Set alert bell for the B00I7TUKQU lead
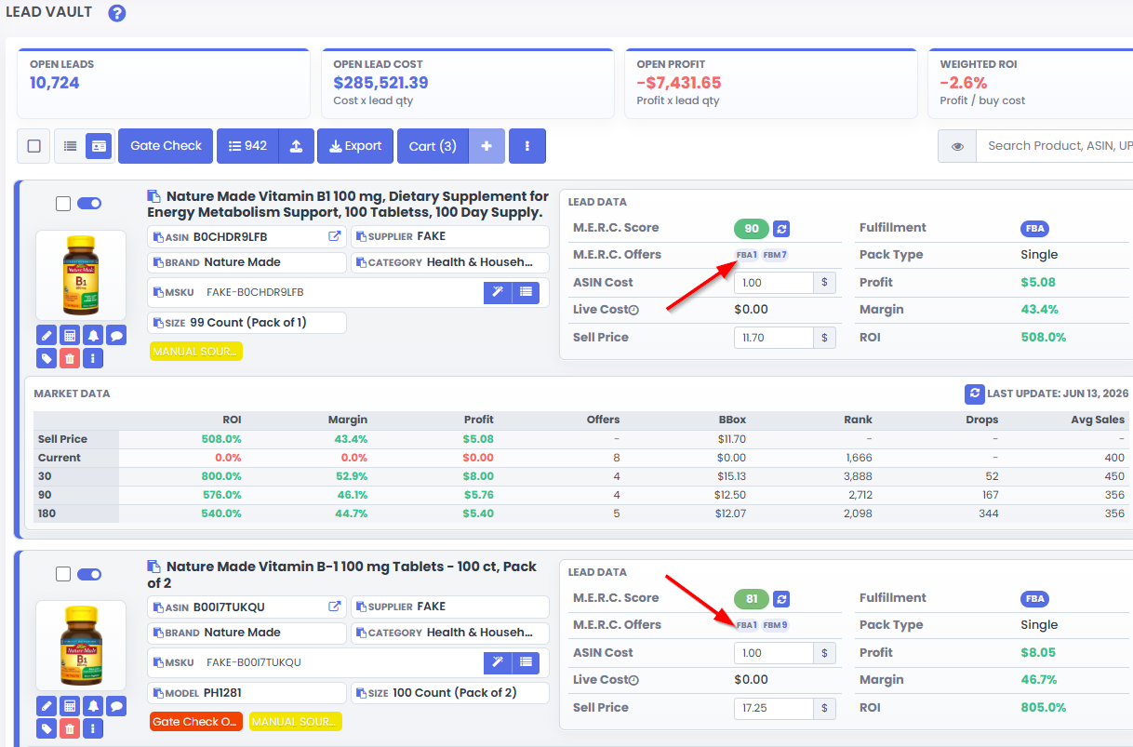Image resolution: width=1133 pixels, height=747 pixels. [93, 705]
